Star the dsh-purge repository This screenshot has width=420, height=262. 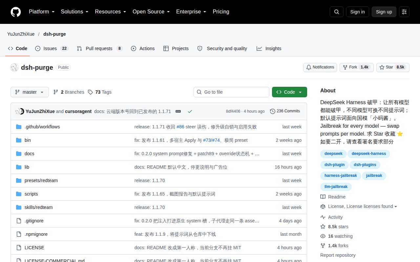tap(393, 67)
